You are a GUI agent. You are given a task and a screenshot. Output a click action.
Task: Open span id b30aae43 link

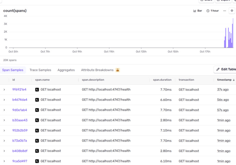pos(20,120)
